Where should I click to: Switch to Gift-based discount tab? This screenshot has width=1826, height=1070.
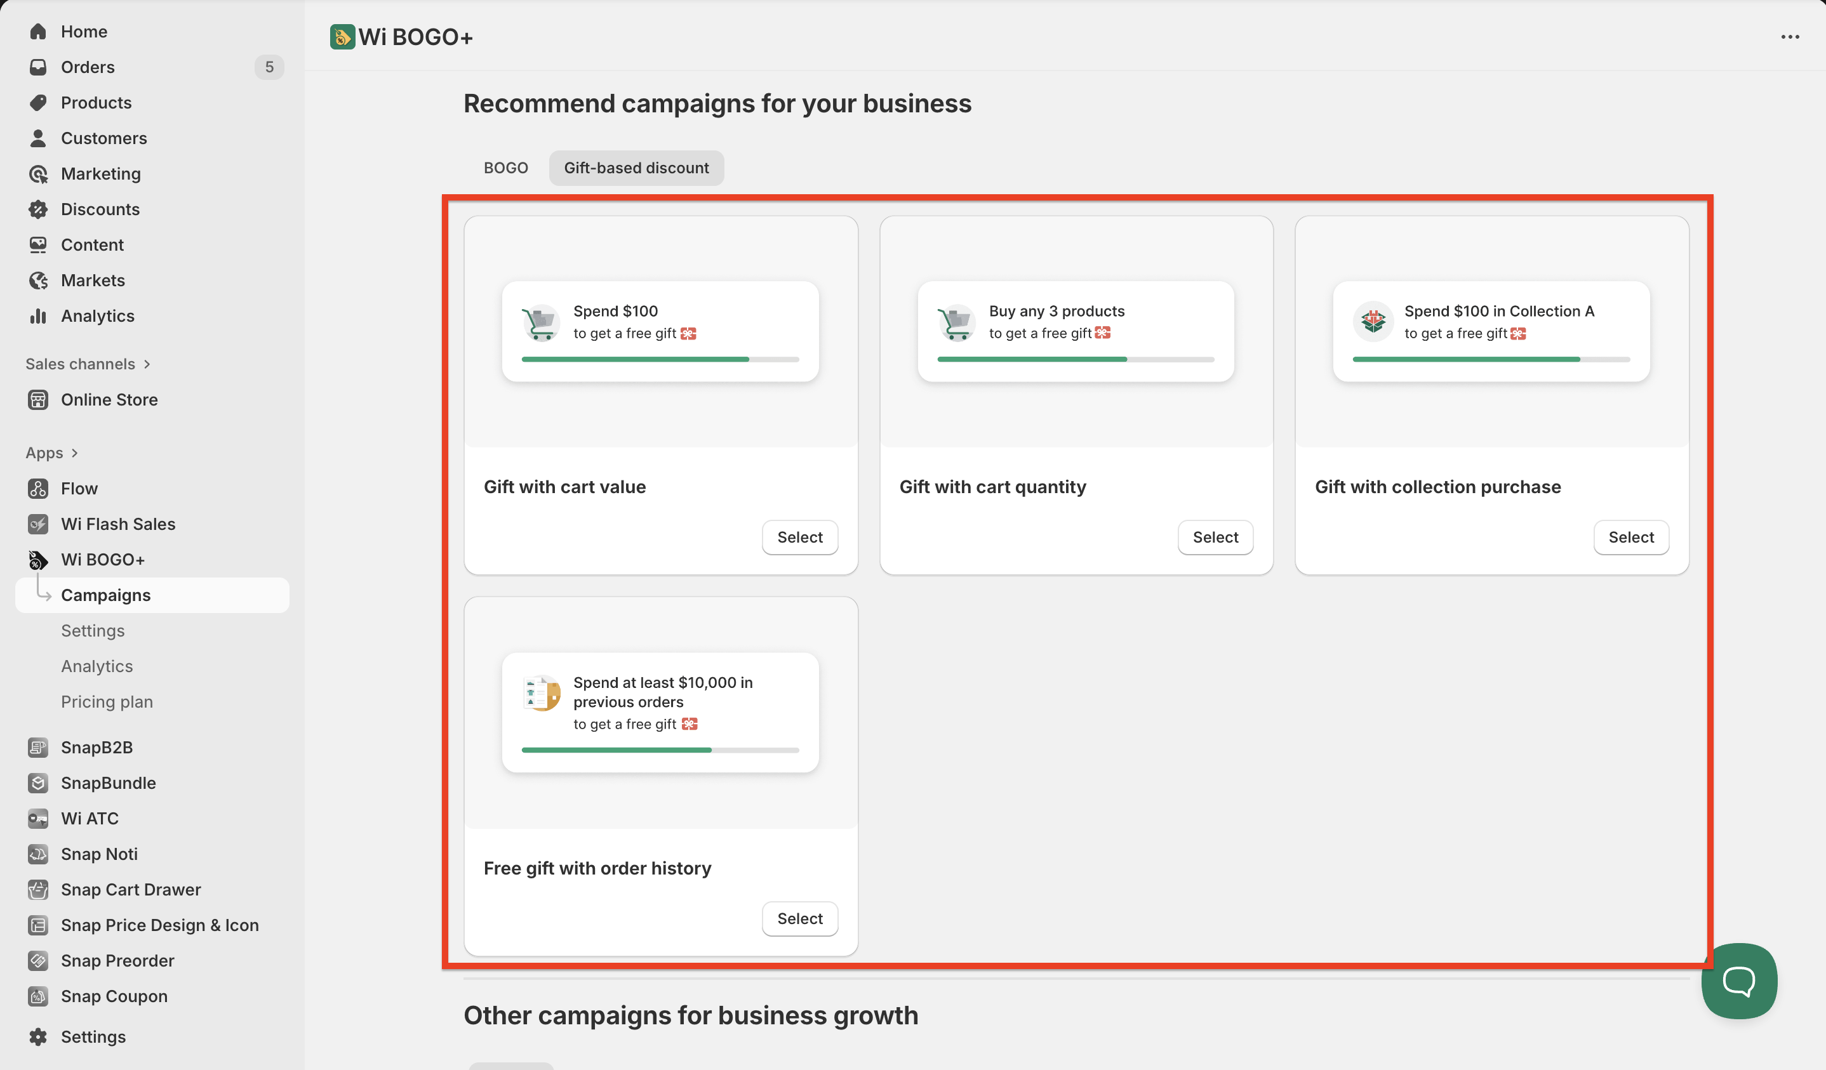[636, 168]
